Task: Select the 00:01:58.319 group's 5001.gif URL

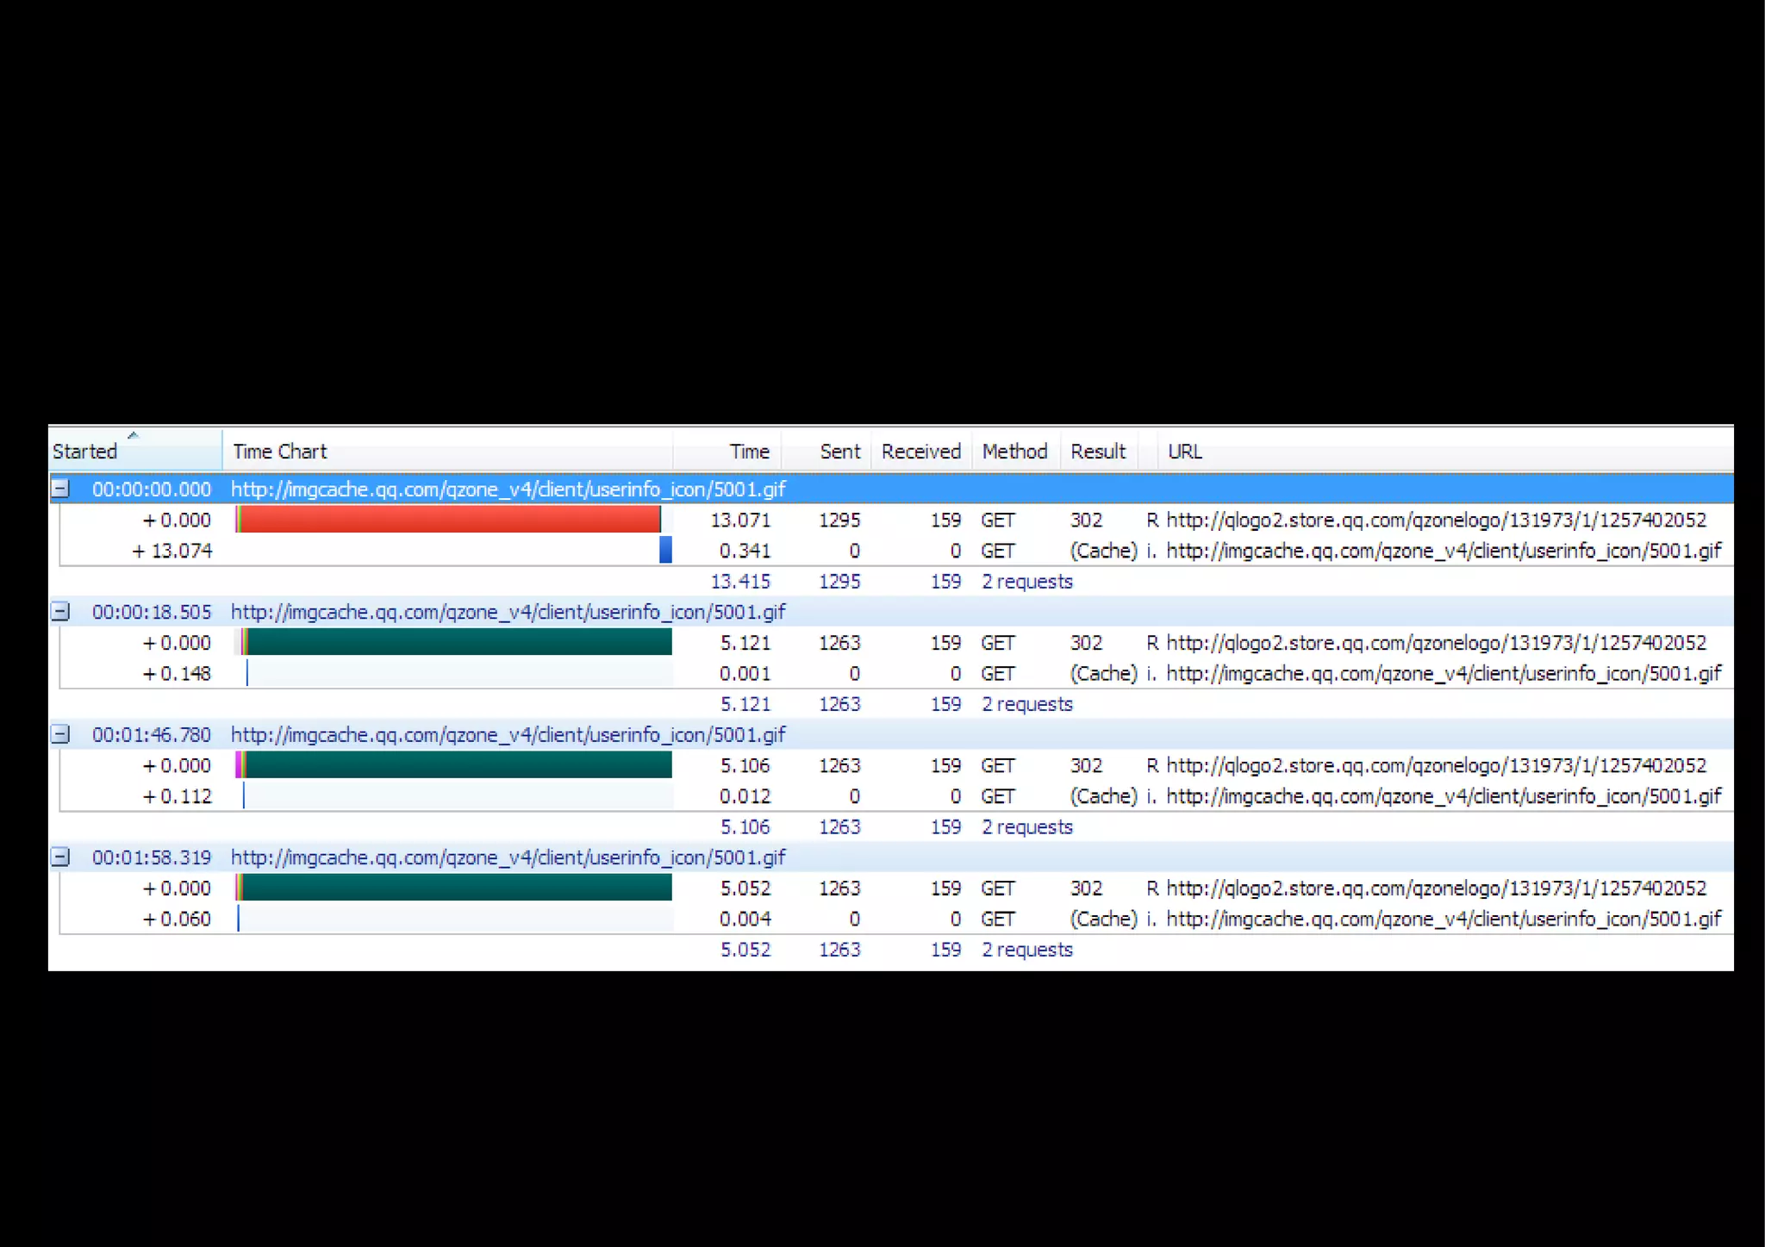Action: 508,857
